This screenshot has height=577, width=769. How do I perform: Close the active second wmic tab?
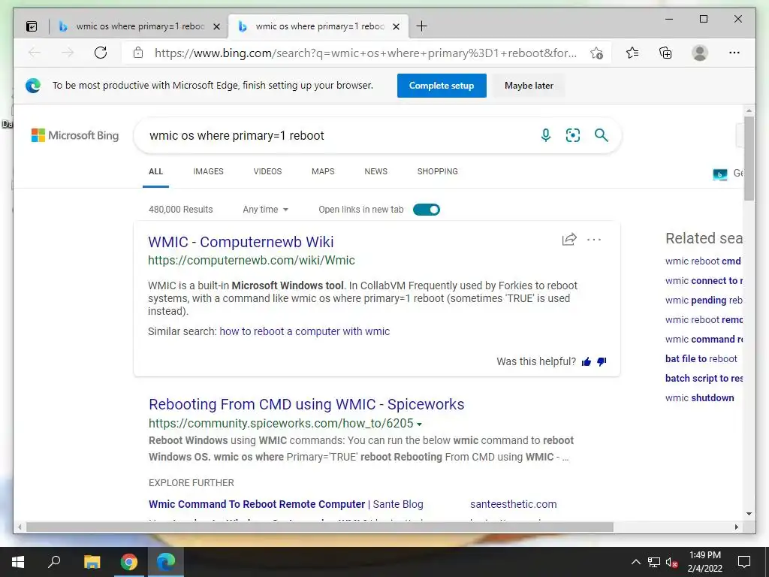click(397, 26)
